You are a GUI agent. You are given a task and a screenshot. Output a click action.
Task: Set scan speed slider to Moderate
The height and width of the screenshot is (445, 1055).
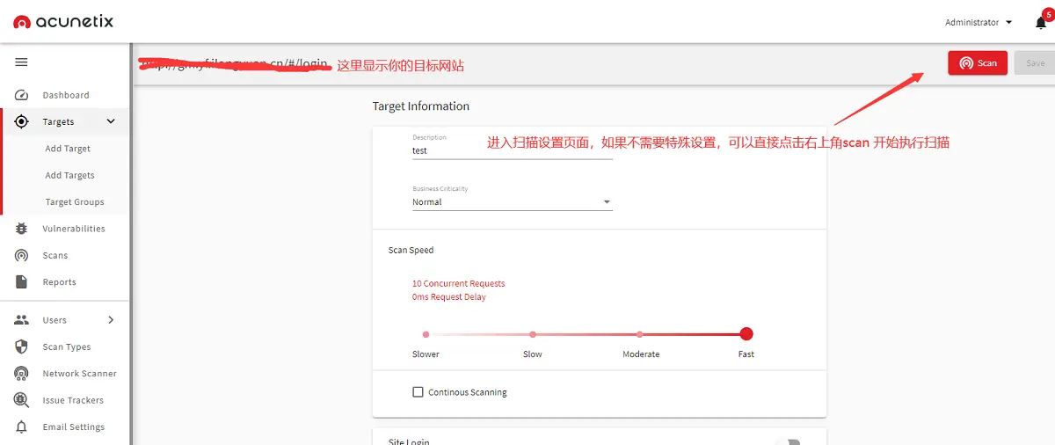(x=639, y=334)
